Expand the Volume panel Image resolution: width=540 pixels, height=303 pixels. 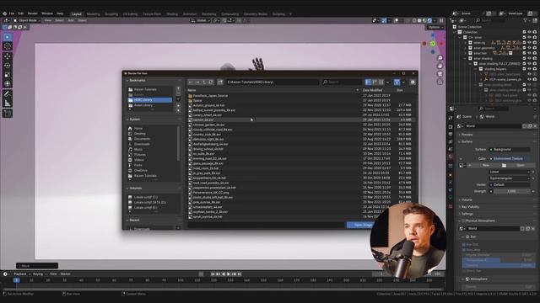[467, 199]
